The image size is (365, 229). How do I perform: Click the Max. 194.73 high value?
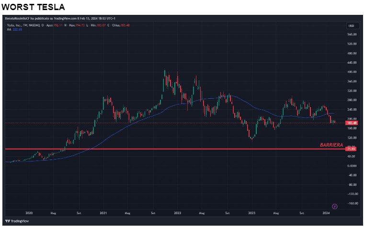(77, 25)
